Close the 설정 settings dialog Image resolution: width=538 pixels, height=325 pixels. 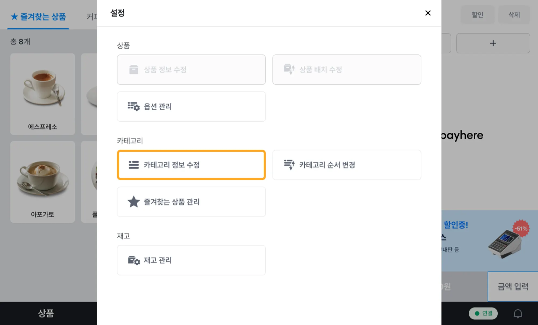click(x=428, y=13)
